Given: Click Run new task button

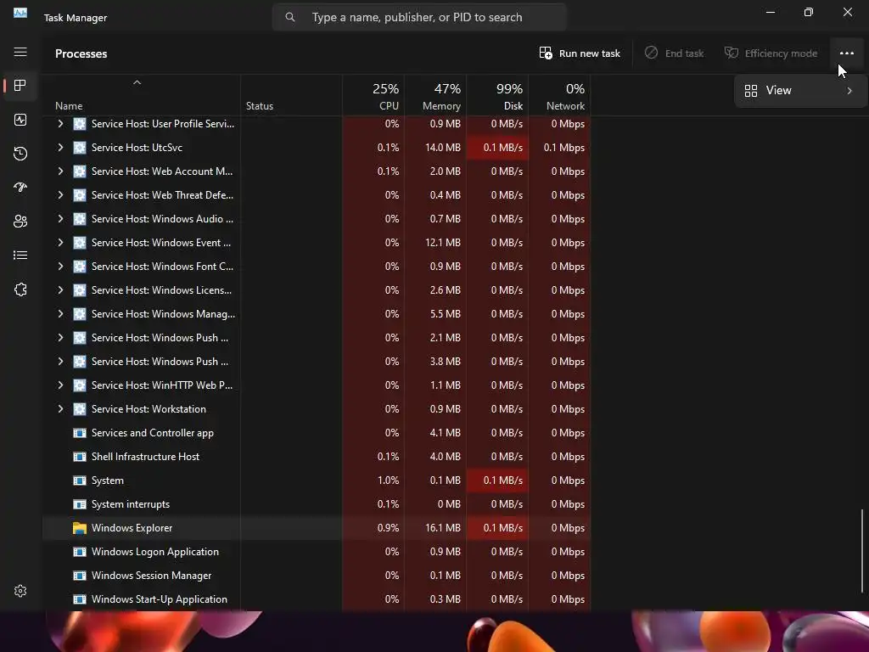Looking at the screenshot, I should [x=580, y=53].
